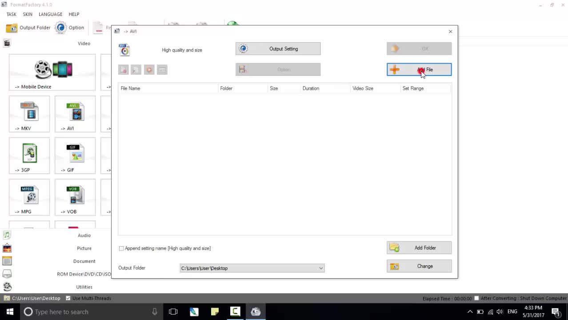Screen dimensions: 568x320
Task: Open the action center notifications icon
Action: click(x=556, y=312)
